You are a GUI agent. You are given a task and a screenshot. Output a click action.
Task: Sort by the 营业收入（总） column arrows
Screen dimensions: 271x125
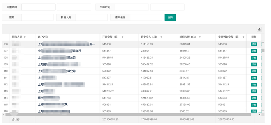[x=161, y=37]
